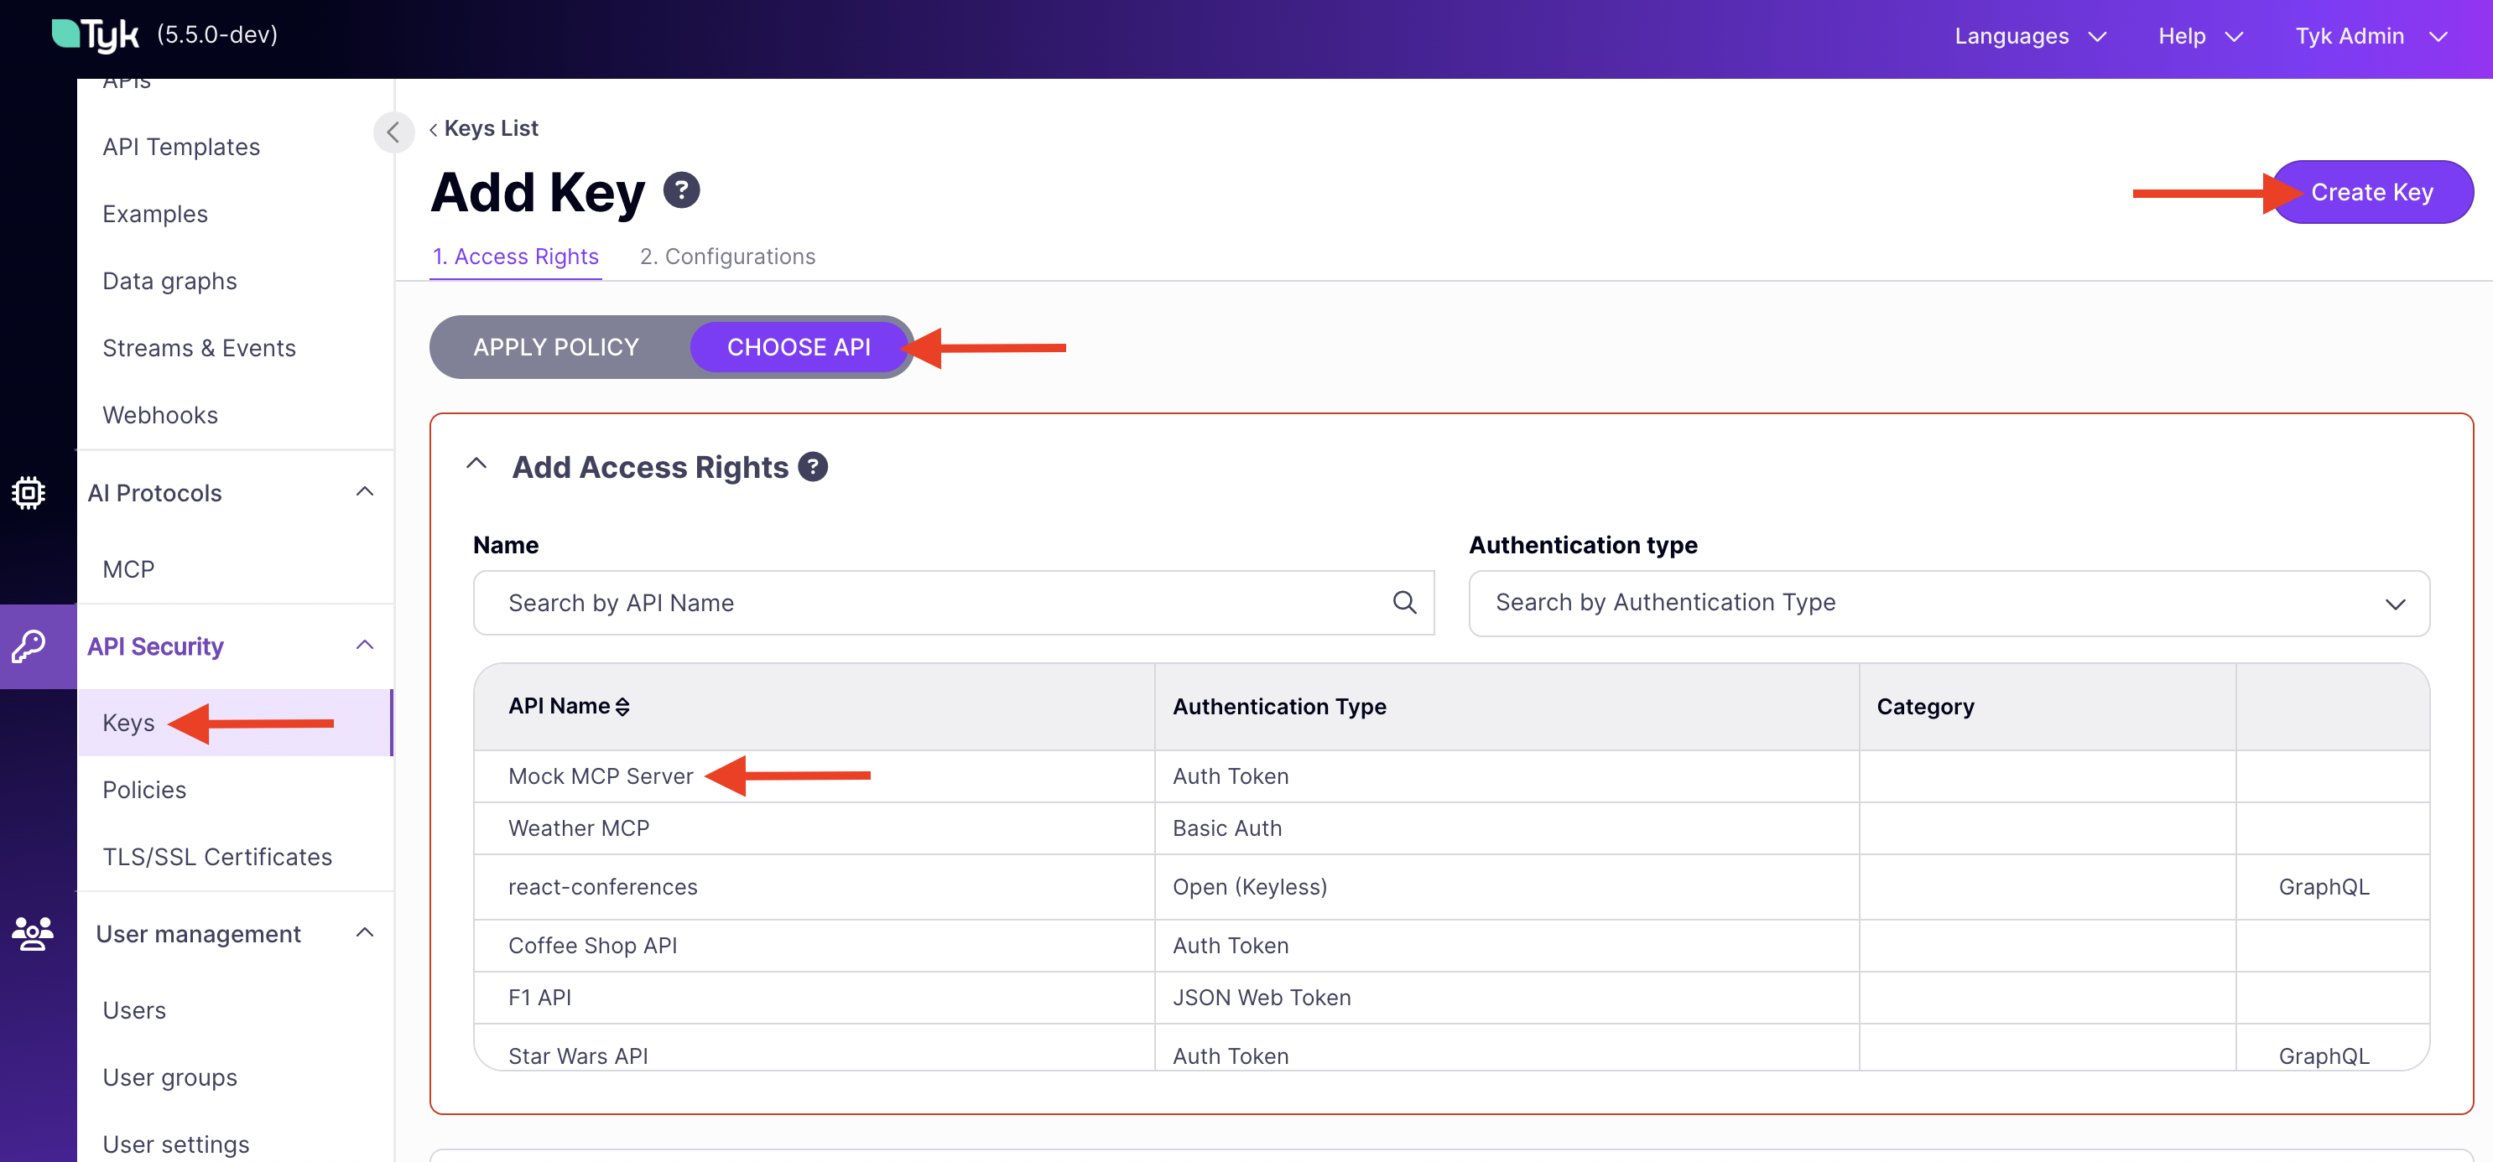Show help for Add Access Rights
The width and height of the screenshot is (2493, 1162).
pos(813,467)
